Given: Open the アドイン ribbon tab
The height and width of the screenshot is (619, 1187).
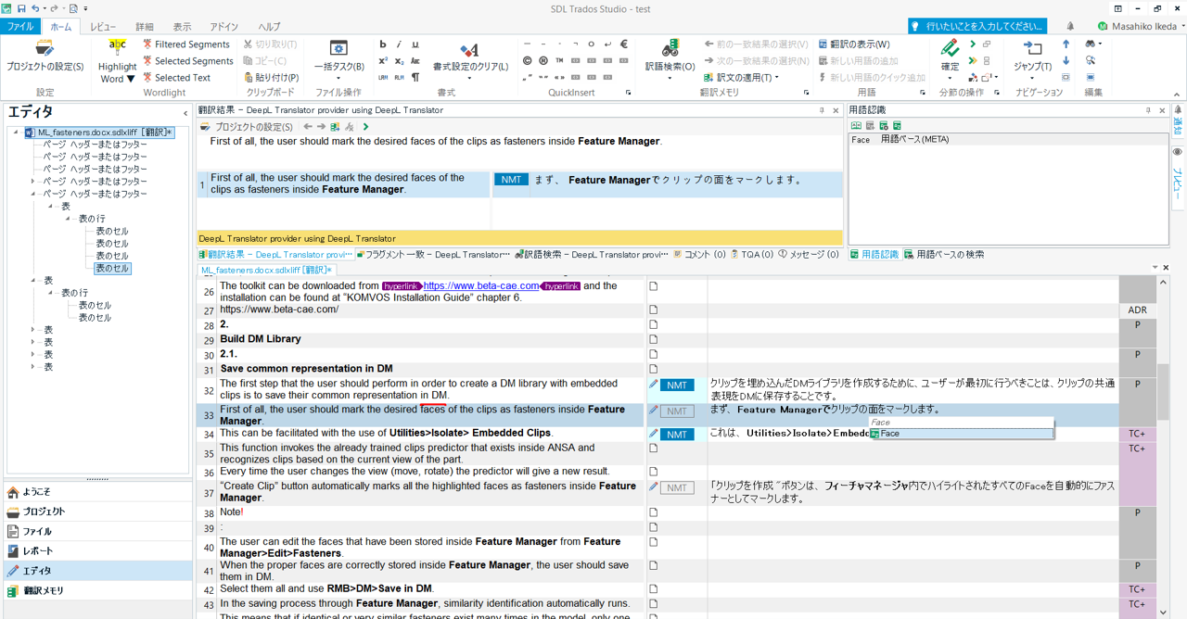Looking at the screenshot, I should coord(223,27).
